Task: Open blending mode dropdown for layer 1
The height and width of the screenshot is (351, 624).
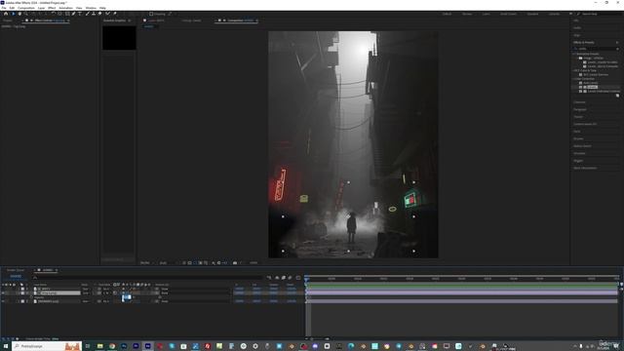Action: click(86, 289)
